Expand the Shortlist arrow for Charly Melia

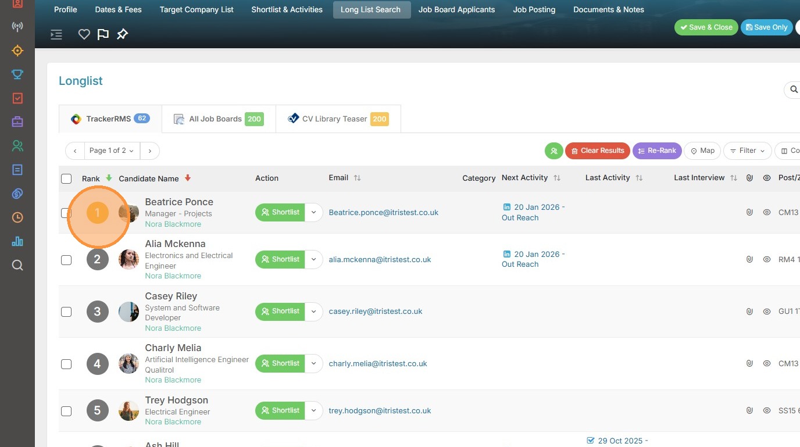314,363
